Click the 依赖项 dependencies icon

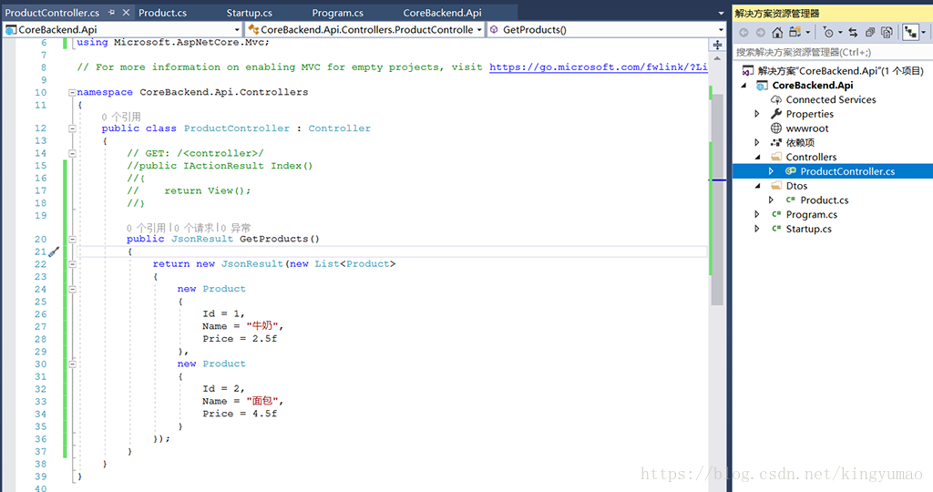click(776, 142)
